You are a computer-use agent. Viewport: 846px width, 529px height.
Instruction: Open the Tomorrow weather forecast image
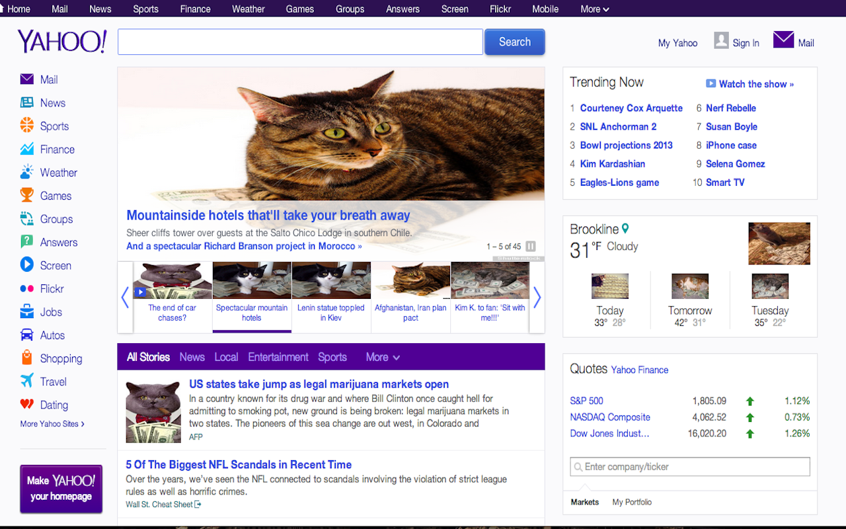pyautogui.click(x=690, y=286)
